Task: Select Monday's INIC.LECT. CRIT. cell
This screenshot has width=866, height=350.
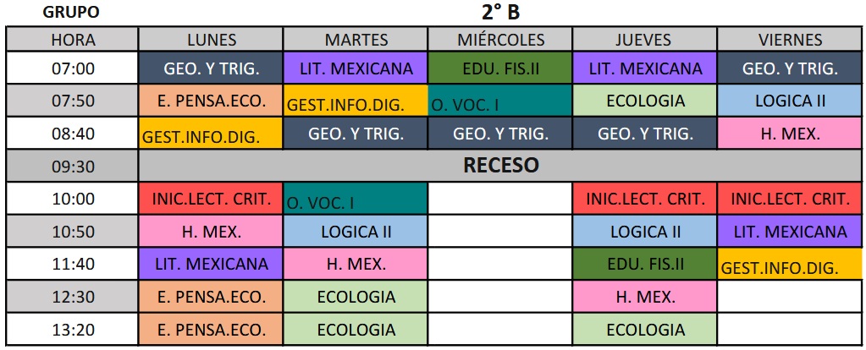Action: [211, 200]
